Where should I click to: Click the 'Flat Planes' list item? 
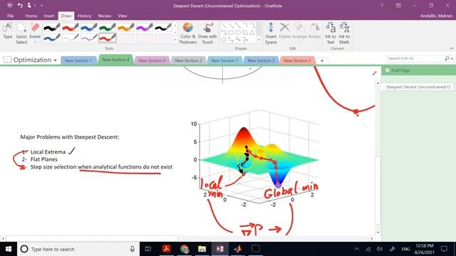click(x=44, y=159)
